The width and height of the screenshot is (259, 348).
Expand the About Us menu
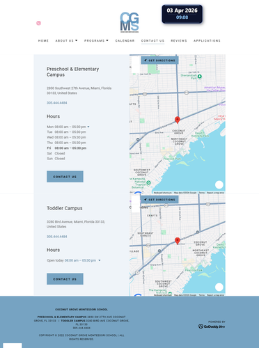(66, 40)
